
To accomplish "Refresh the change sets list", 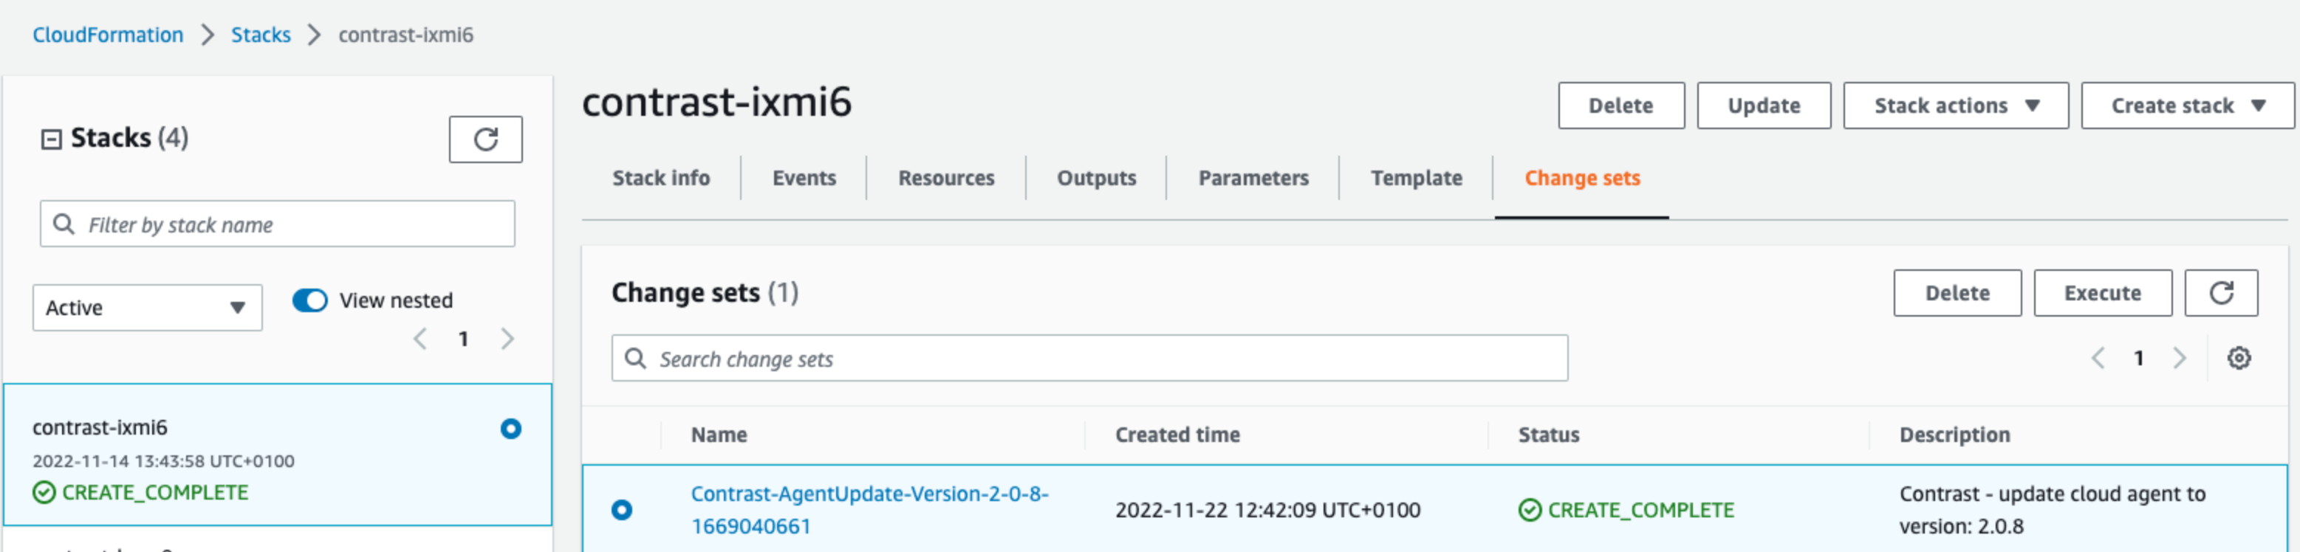I will 2220,292.
